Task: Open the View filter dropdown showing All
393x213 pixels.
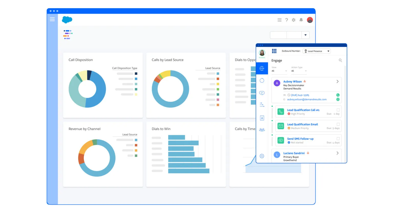Action: click(279, 71)
